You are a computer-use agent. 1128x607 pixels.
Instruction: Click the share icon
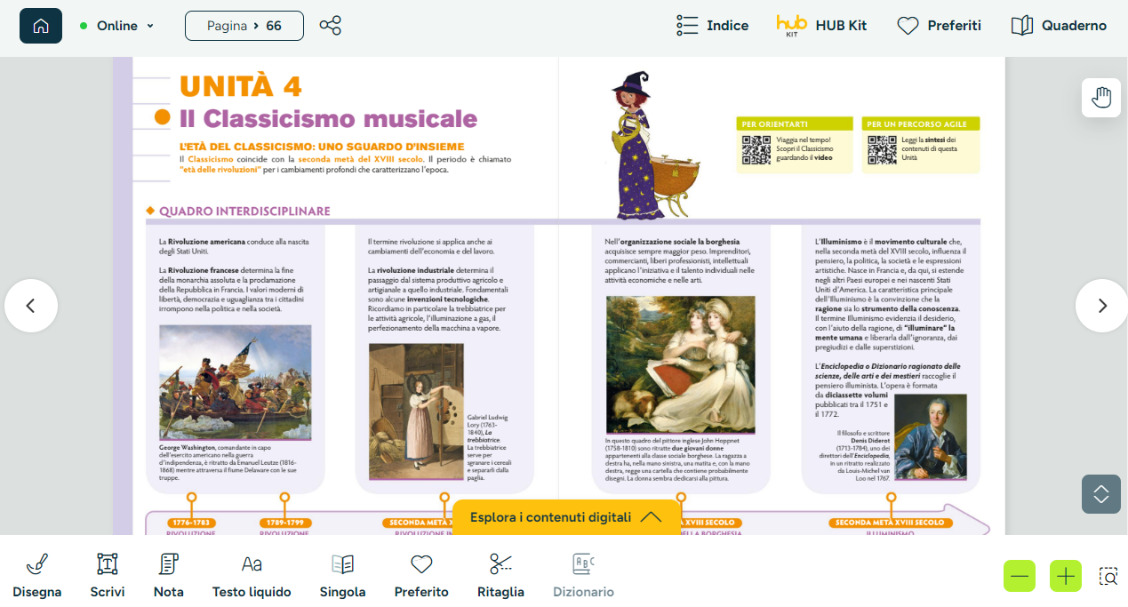tap(330, 26)
